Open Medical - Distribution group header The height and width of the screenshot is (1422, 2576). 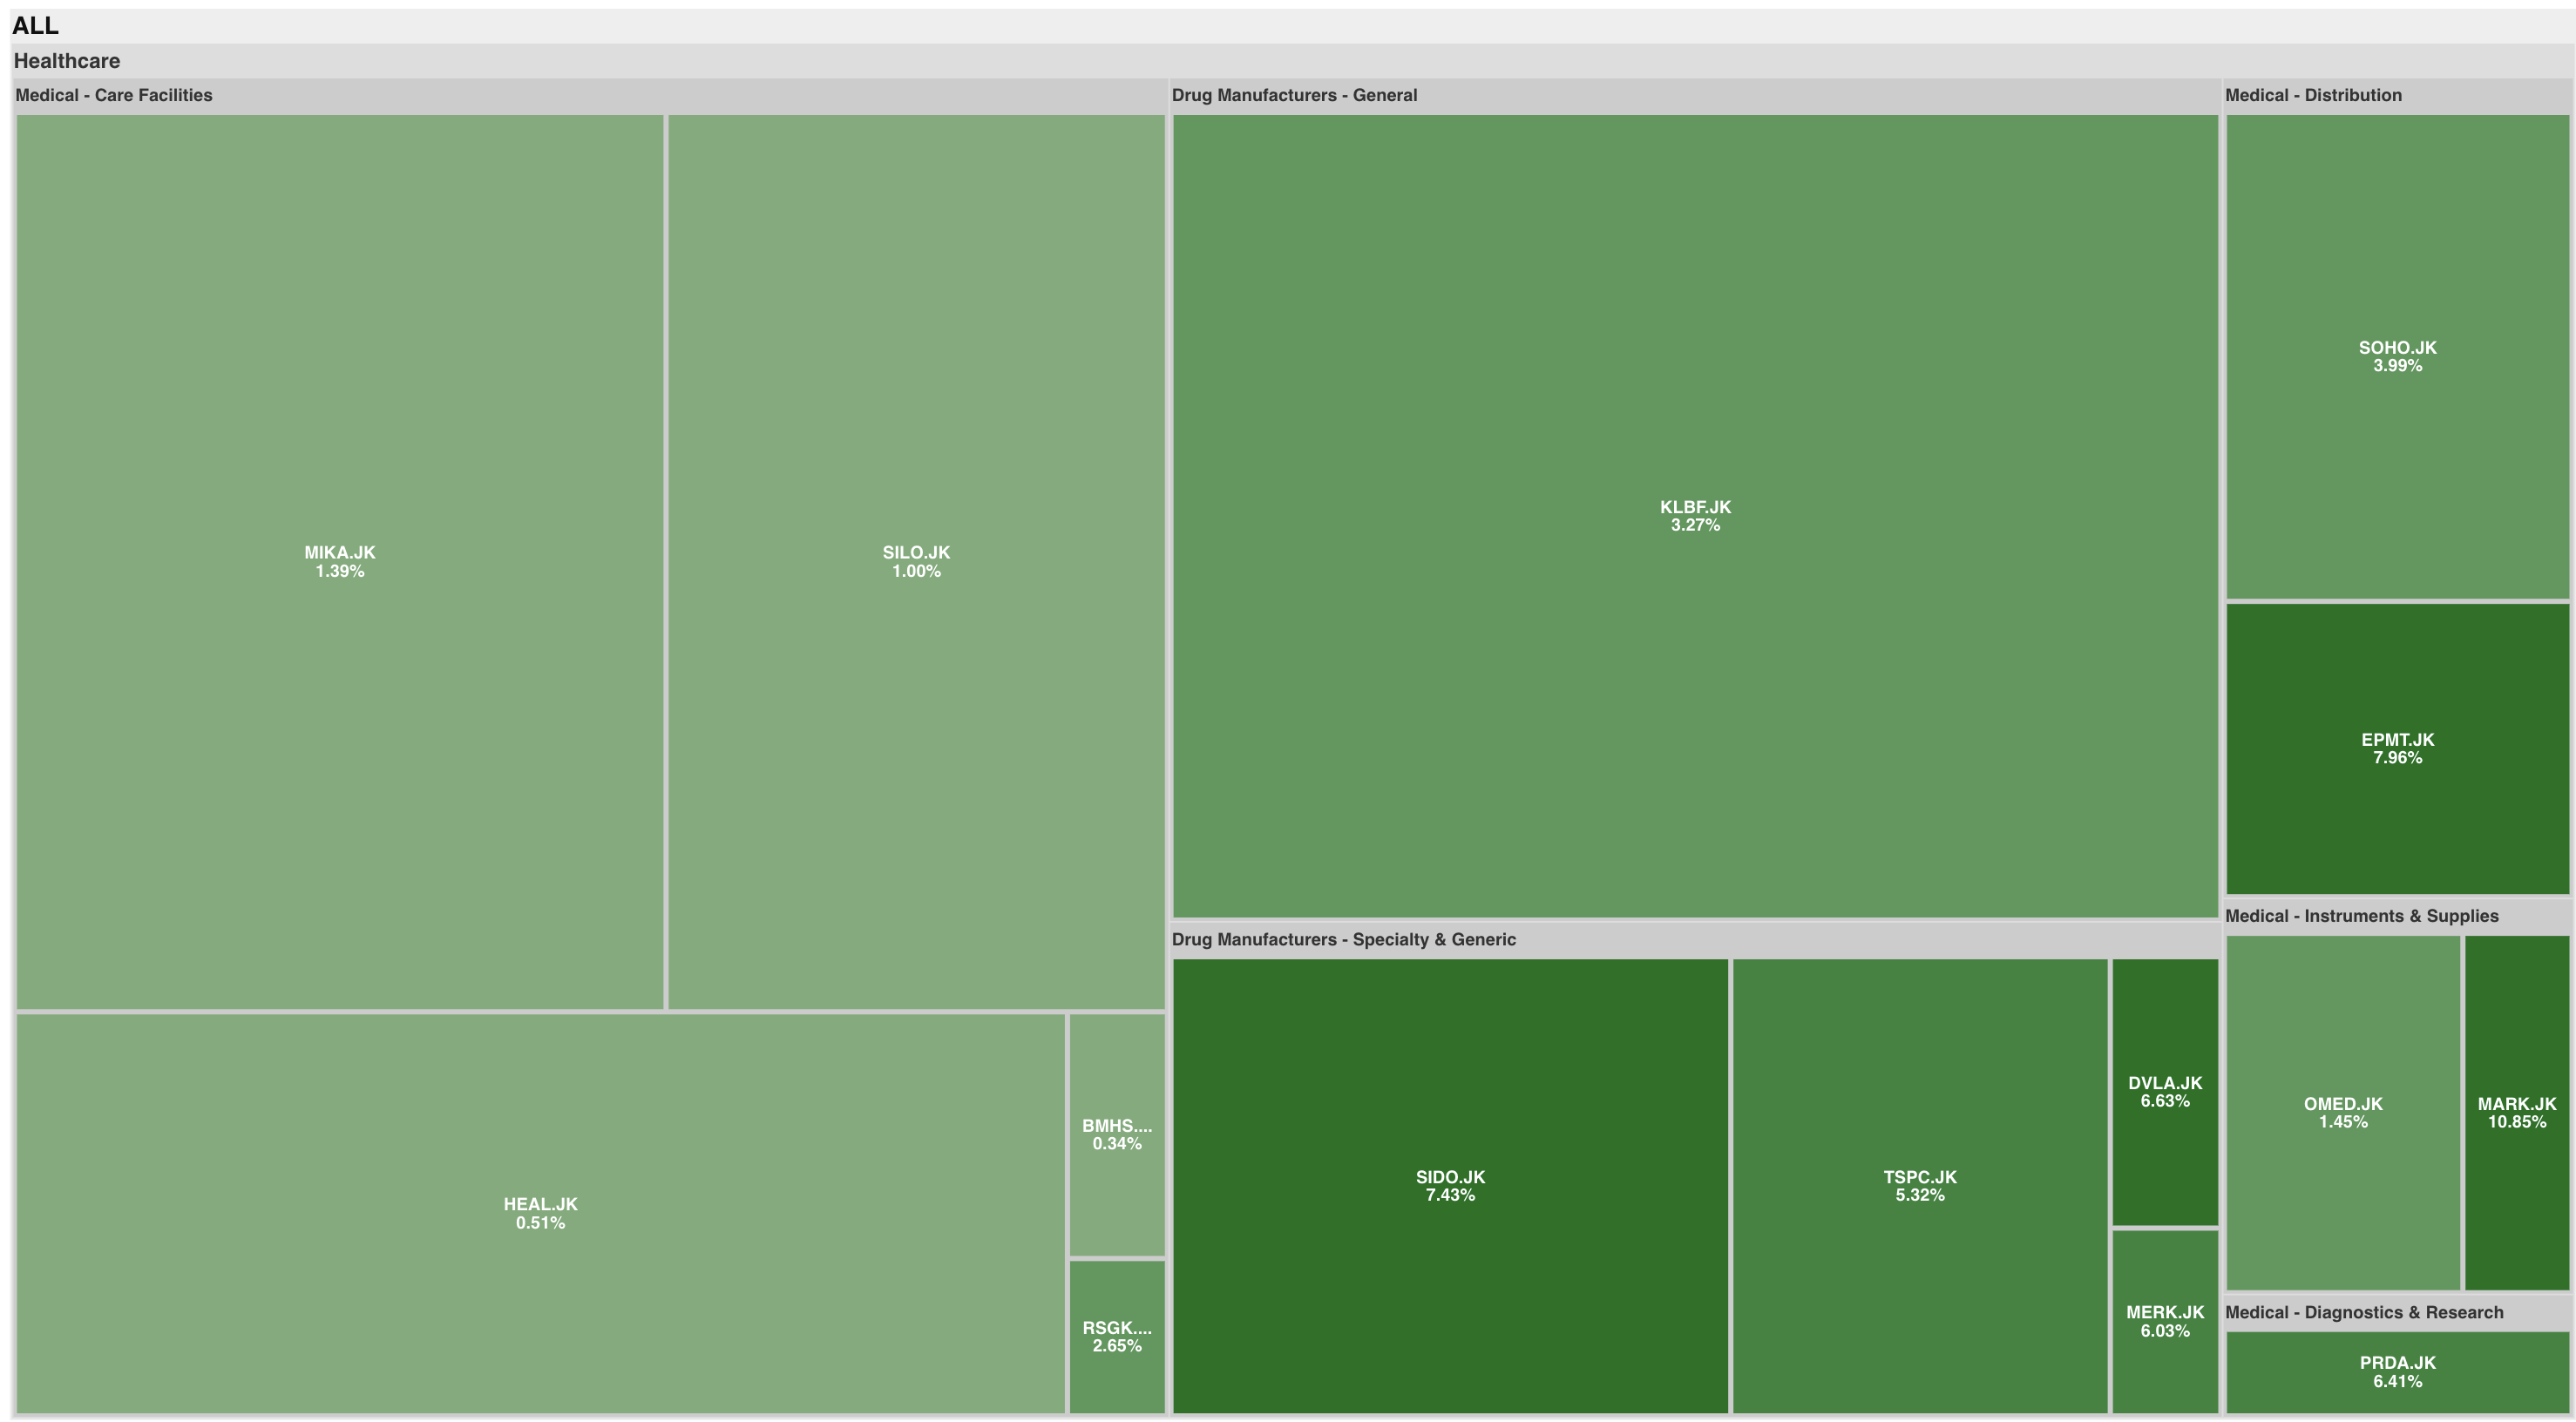coord(2313,95)
